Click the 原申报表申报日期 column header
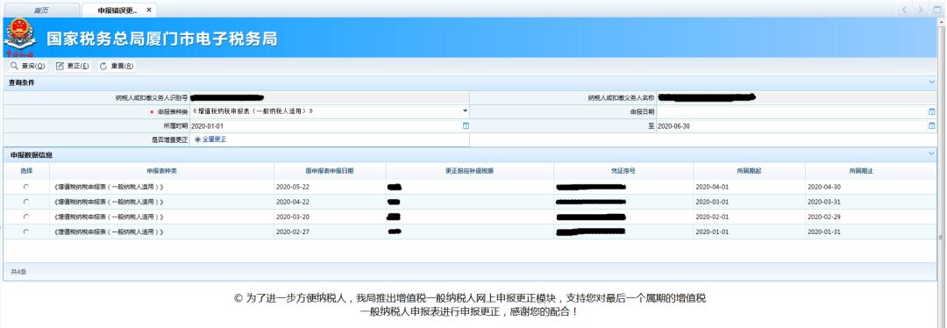 click(330, 171)
